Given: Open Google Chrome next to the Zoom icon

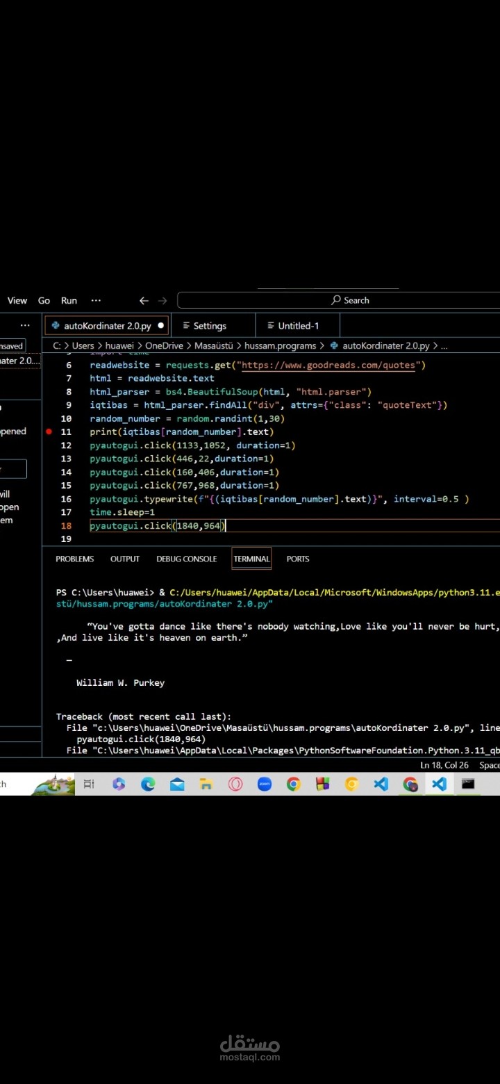Looking at the screenshot, I should coord(294,784).
